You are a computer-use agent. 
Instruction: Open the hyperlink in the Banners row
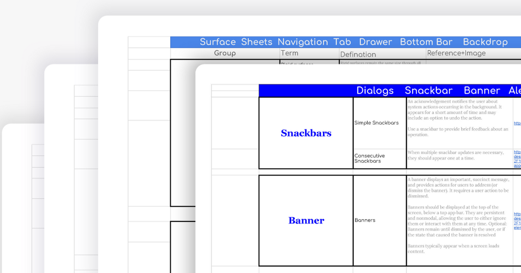[517, 221]
